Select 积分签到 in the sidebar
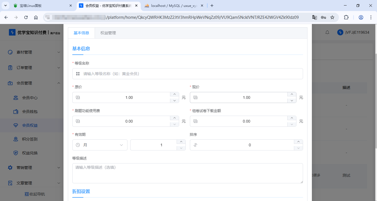The height and width of the screenshot is (201, 377). point(30,139)
